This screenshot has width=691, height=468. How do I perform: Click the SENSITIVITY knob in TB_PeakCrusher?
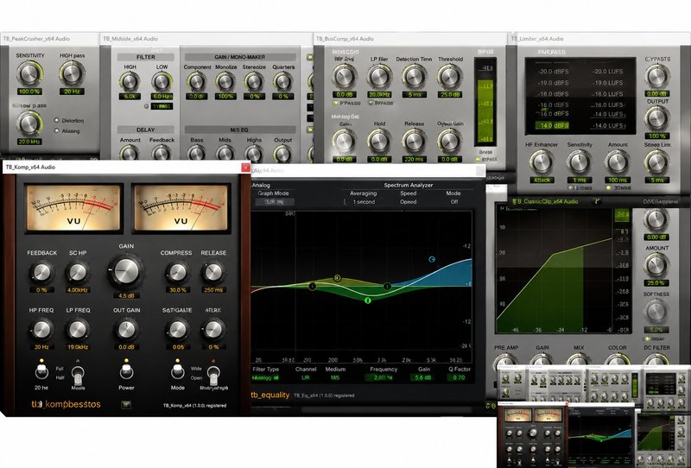click(x=29, y=73)
